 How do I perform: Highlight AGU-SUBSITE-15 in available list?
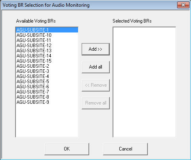pyautogui.click(x=47, y=61)
